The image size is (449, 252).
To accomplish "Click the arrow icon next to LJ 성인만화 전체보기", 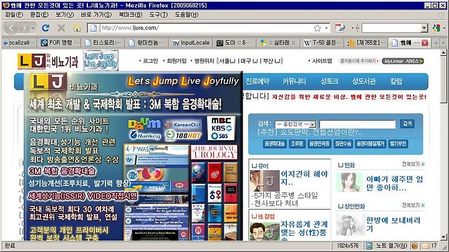I will 423,205.
